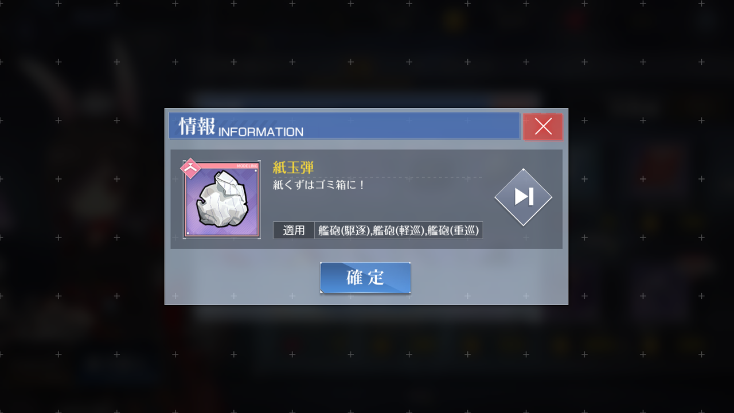734x413 pixels.
Task: Click the white bar inside the skip icon
Action: coord(532,197)
